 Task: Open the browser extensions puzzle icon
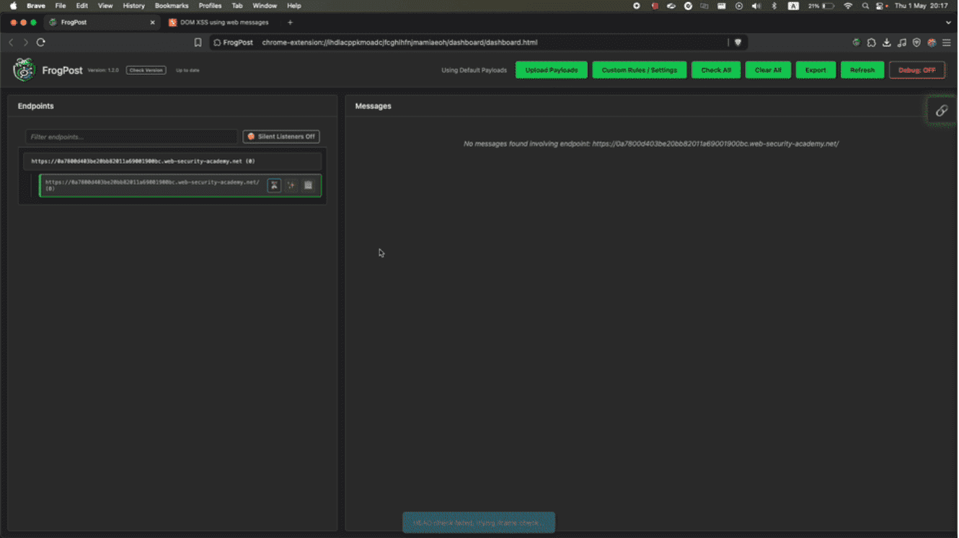872,43
